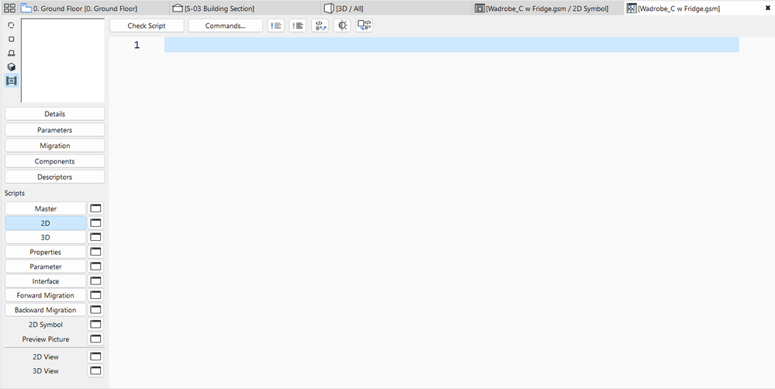This screenshot has width=775, height=389.
Task: Select the 2D full view preview icon
Action: (12, 39)
